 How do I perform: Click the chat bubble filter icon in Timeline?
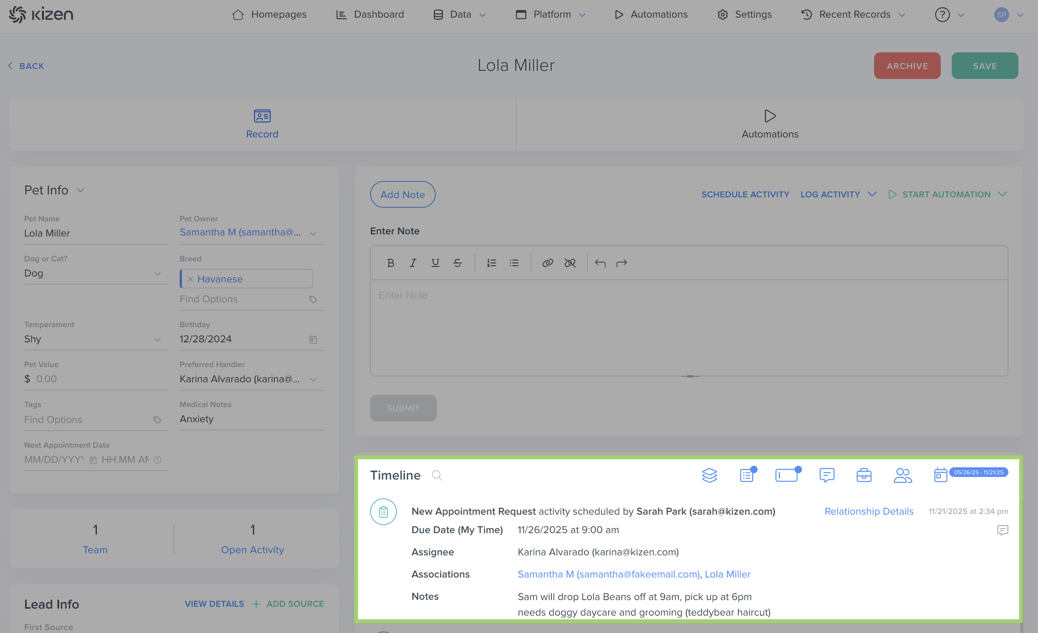tap(827, 475)
